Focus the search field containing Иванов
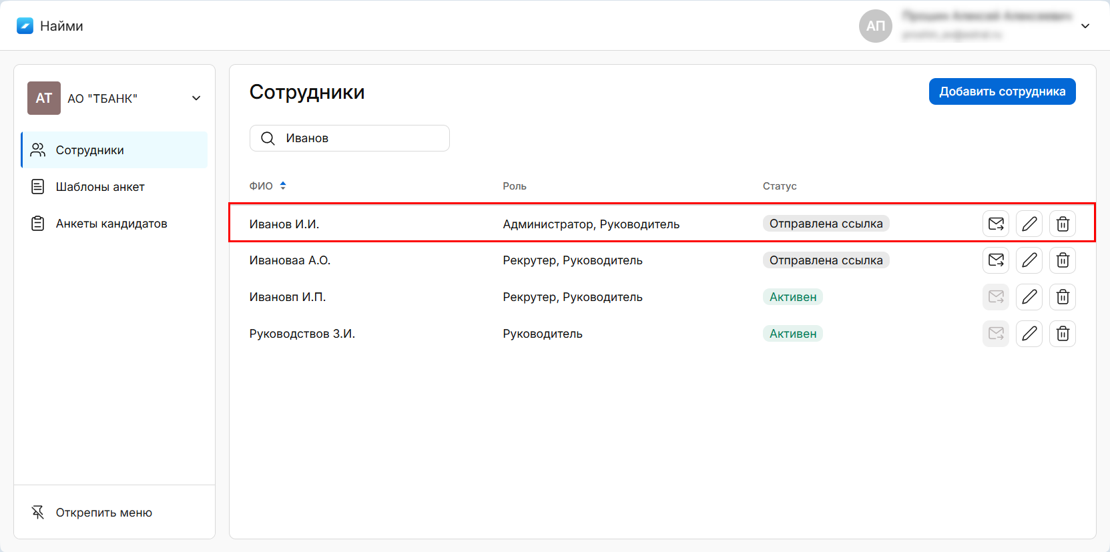This screenshot has width=1110, height=552. click(360, 138)
